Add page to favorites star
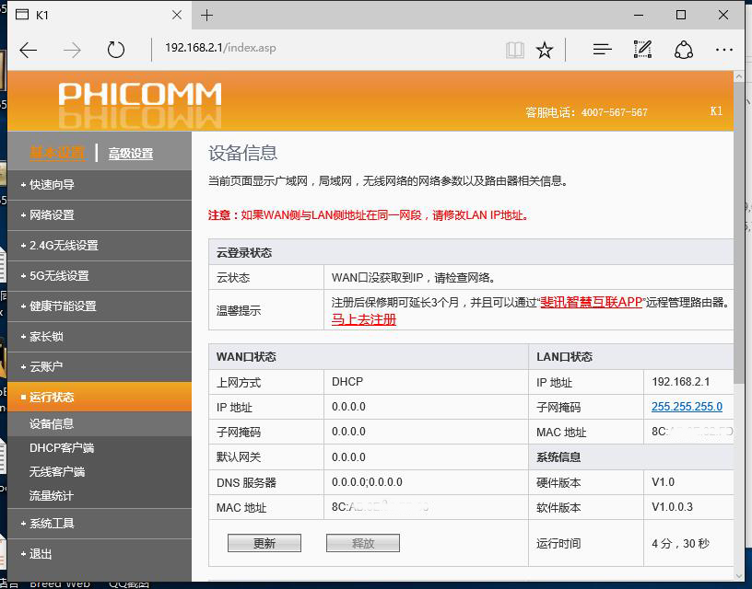 pos(545,50)
